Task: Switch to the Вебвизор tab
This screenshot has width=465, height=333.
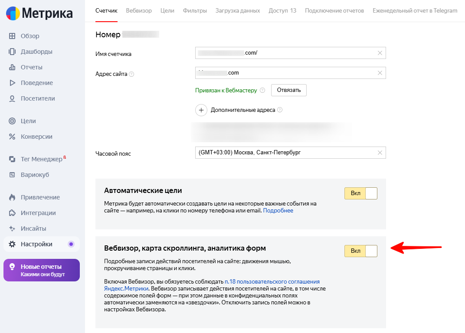Action: 139,10
